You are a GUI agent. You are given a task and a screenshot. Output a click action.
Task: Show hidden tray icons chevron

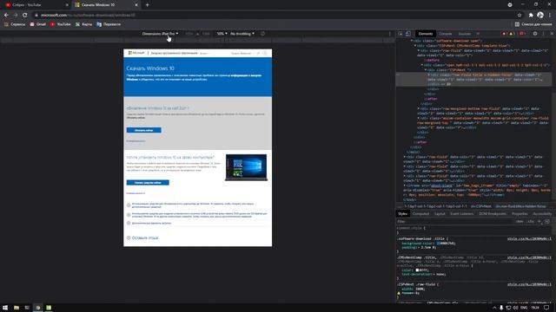pos(494,308)
